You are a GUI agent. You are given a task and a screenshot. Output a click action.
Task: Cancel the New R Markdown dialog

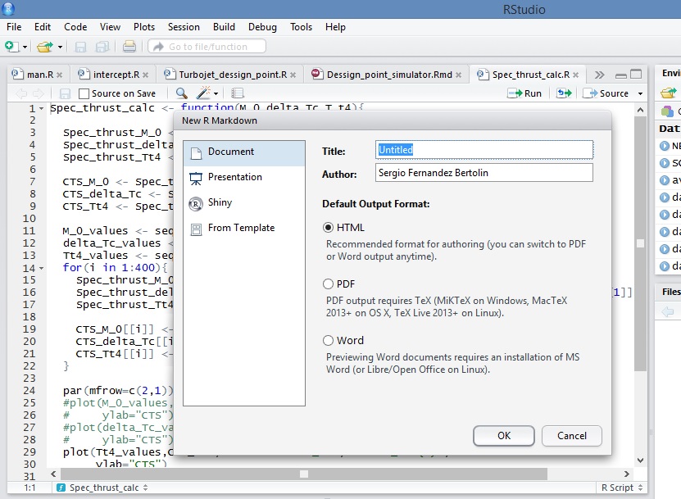pos(571,436)
